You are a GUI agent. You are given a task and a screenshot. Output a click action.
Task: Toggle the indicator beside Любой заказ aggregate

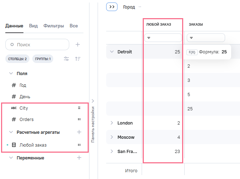pos(79,145)
